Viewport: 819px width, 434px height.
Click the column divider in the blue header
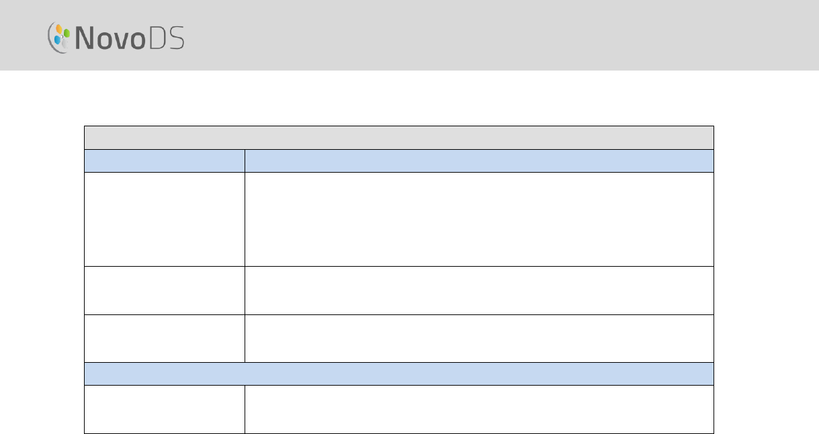245,161
